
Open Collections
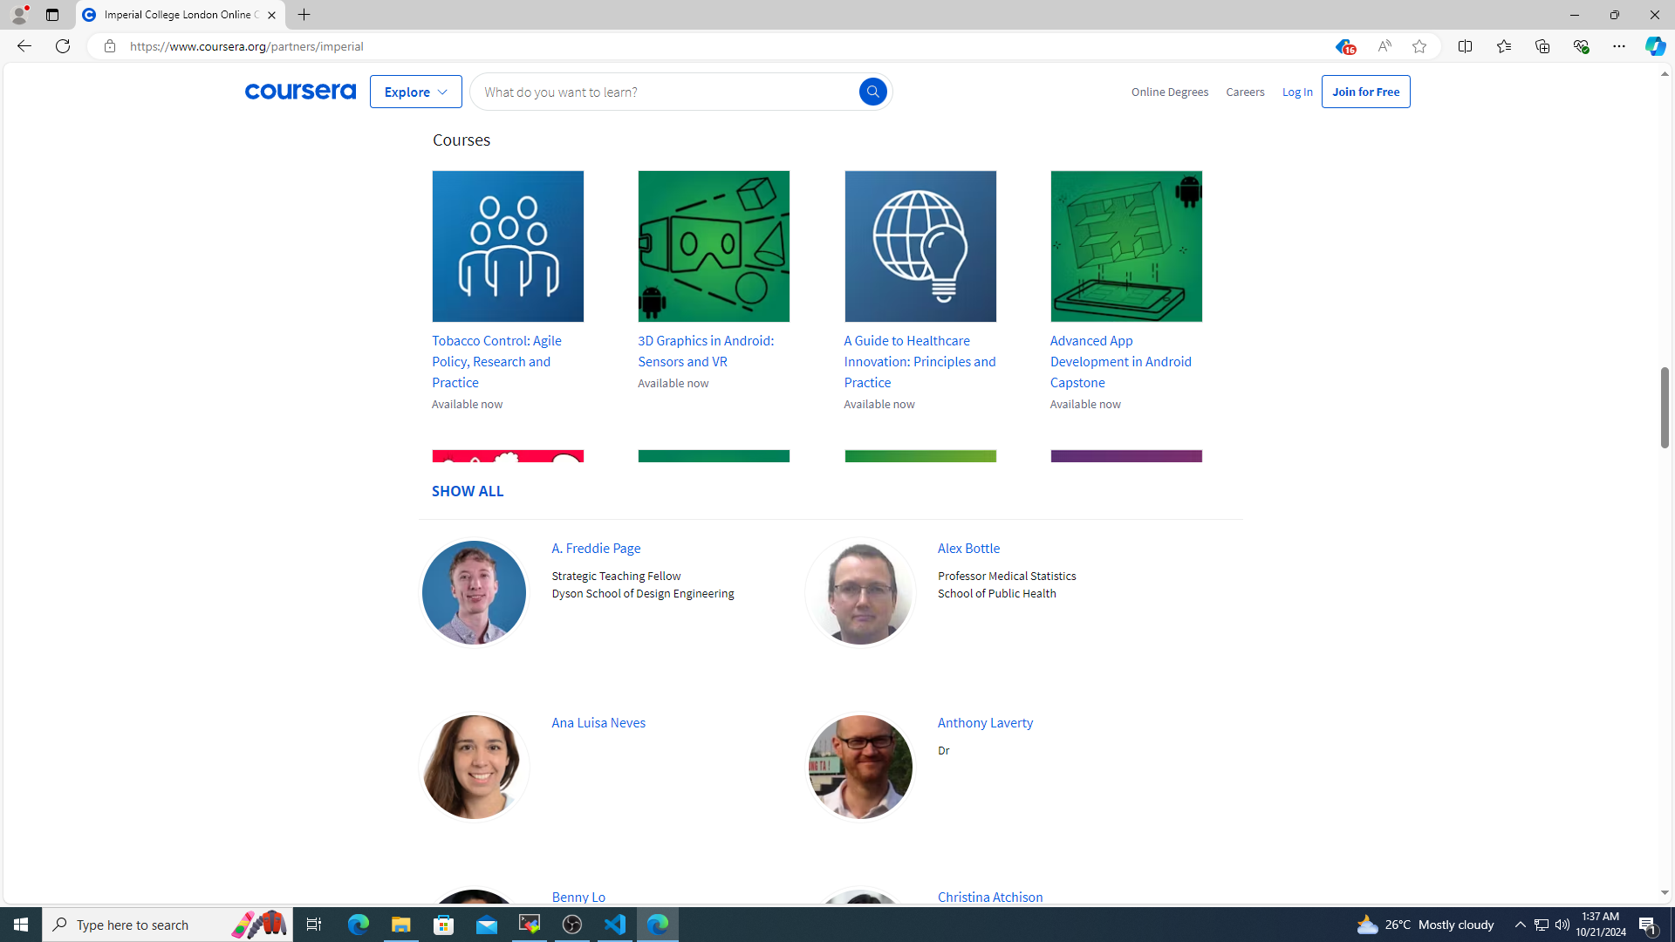pos(1542,46)
